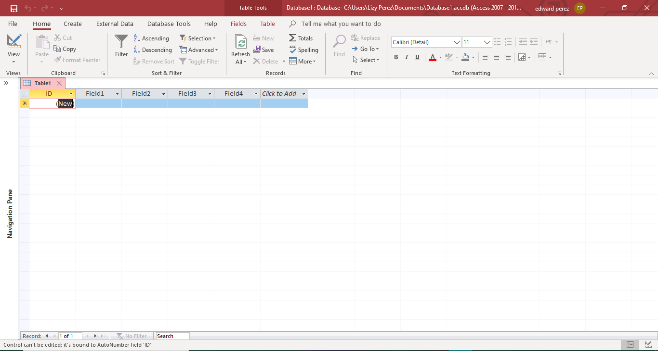Expand the Navigation Pane with the chevron
This screenshot has height=351, width=658.
tap(6, 83)
